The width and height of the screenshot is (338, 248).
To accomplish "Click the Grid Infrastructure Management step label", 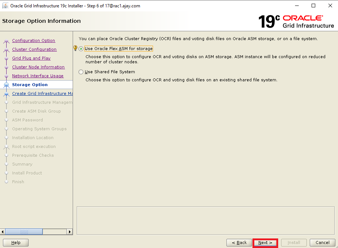I will 42,102.
